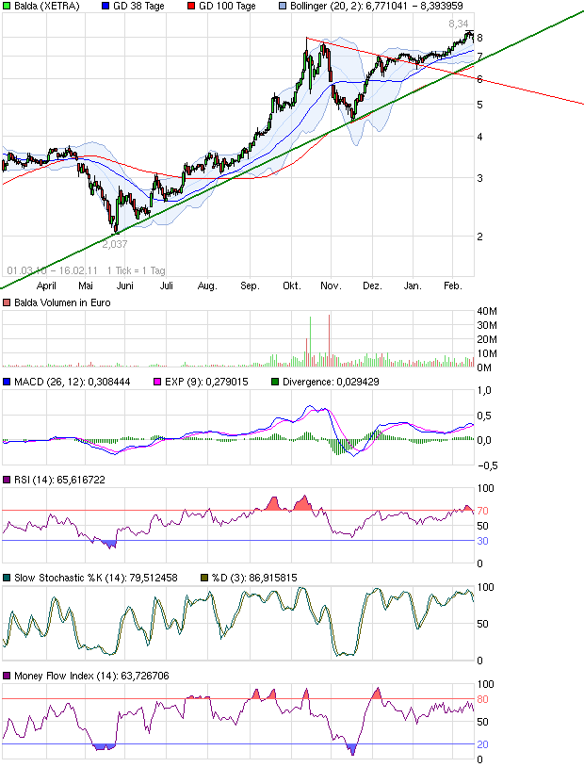This screenshot has width=584, height=767.
Task: Click the green Divergence legend swatch
Action: click(x=275, y=382)
